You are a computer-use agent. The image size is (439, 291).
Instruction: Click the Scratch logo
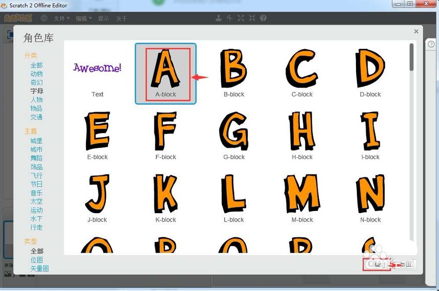click(18, 18)
